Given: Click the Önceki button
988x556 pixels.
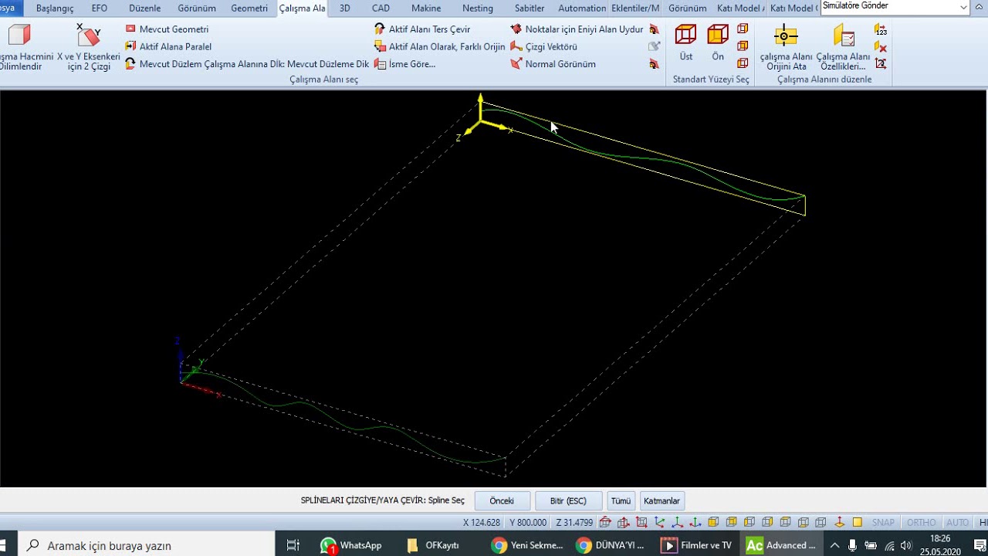Looking at the screenshot, I should [502, 501].
